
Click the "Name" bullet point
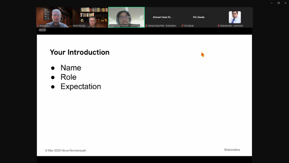[x=71, y=68]
